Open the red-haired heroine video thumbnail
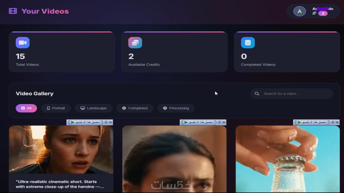 pos(61,150)
